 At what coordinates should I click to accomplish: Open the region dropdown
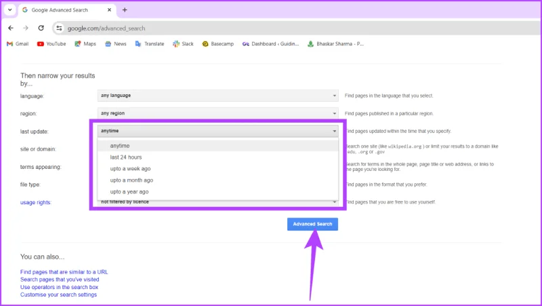[217, 113]
